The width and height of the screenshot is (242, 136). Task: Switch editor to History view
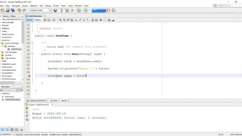pos(37,20)
